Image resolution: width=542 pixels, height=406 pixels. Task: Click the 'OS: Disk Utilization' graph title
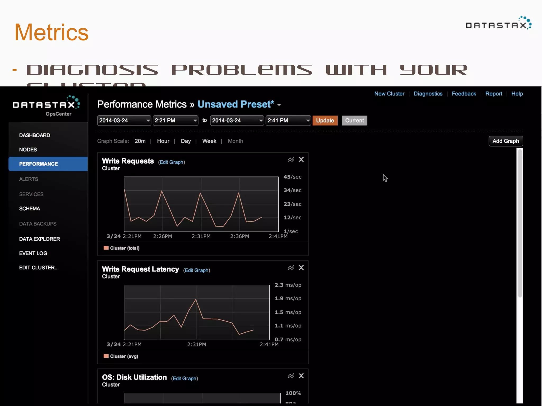[x=134, y=377]
